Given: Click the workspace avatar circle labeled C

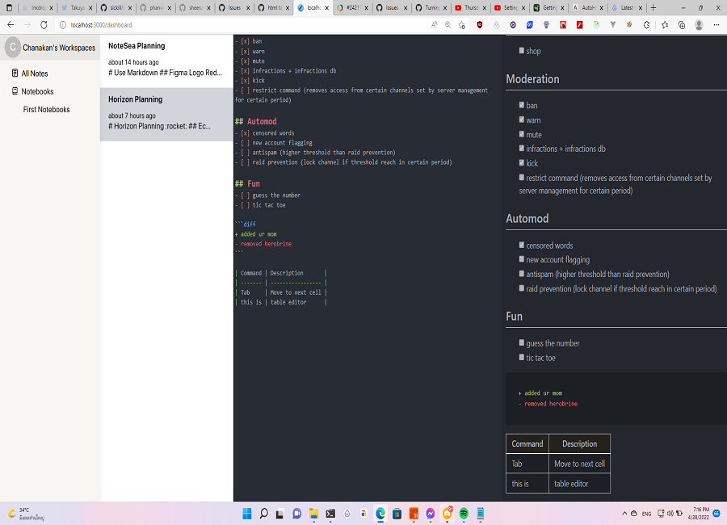Looking at the screenshot, I should (12, 48).
